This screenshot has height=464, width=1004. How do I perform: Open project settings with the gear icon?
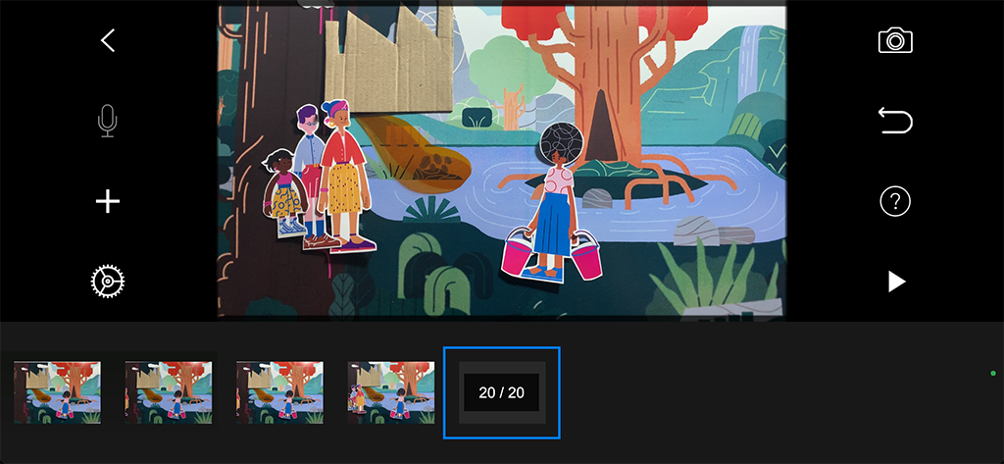click(108, 283)
